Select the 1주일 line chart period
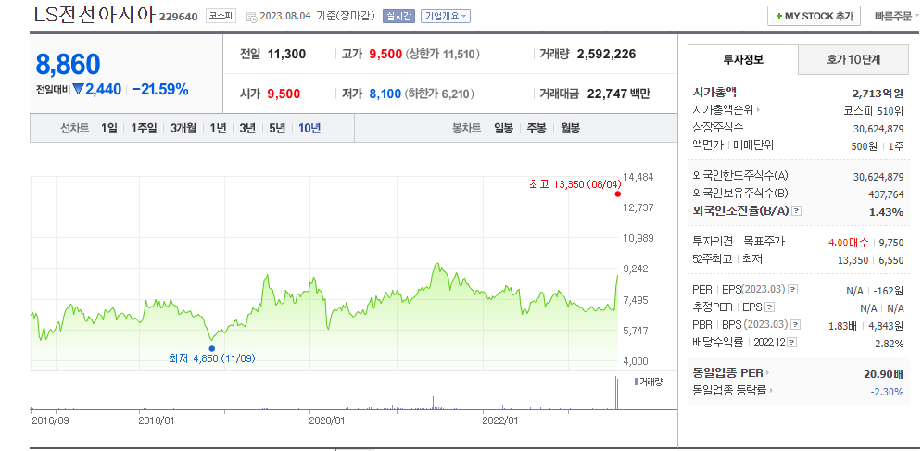922x451 pixels. tap(144, 128)
